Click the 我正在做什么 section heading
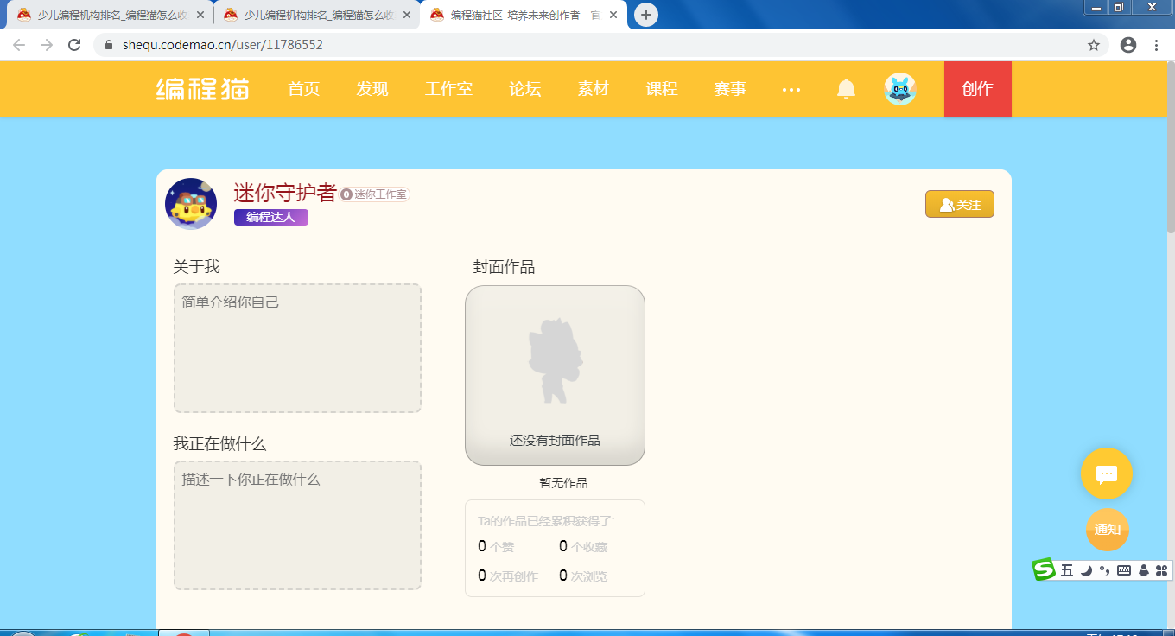The image size is (1175, 636). (x=219, y=443)
